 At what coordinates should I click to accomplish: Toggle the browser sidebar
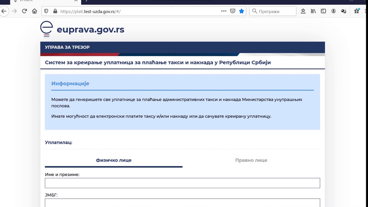click(x=323, y=11)
